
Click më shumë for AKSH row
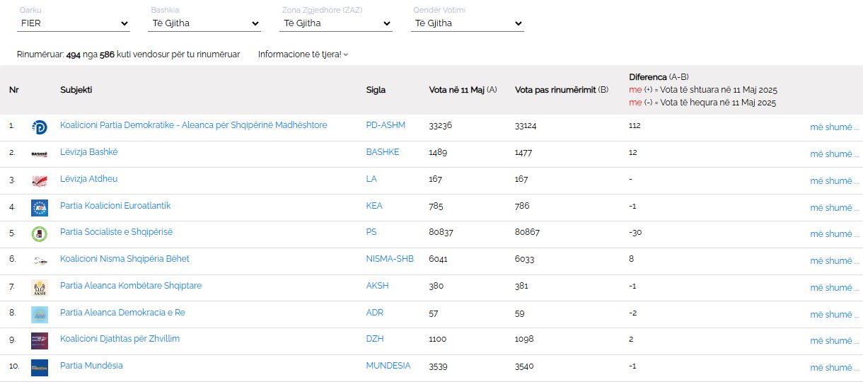pos(835,288)
